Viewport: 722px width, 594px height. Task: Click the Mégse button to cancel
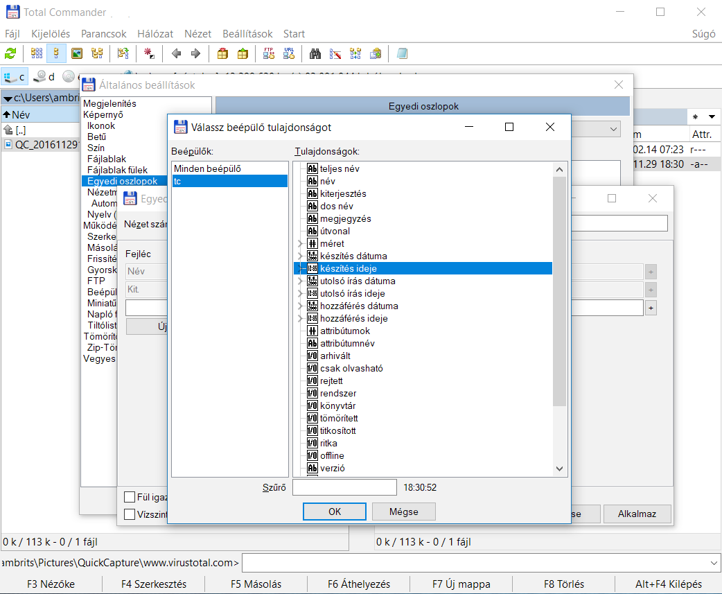(x=404, y=512)
